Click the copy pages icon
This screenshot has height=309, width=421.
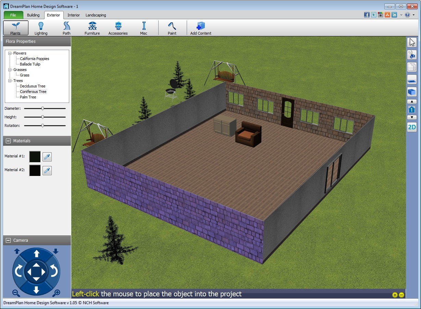click(412, 67)
